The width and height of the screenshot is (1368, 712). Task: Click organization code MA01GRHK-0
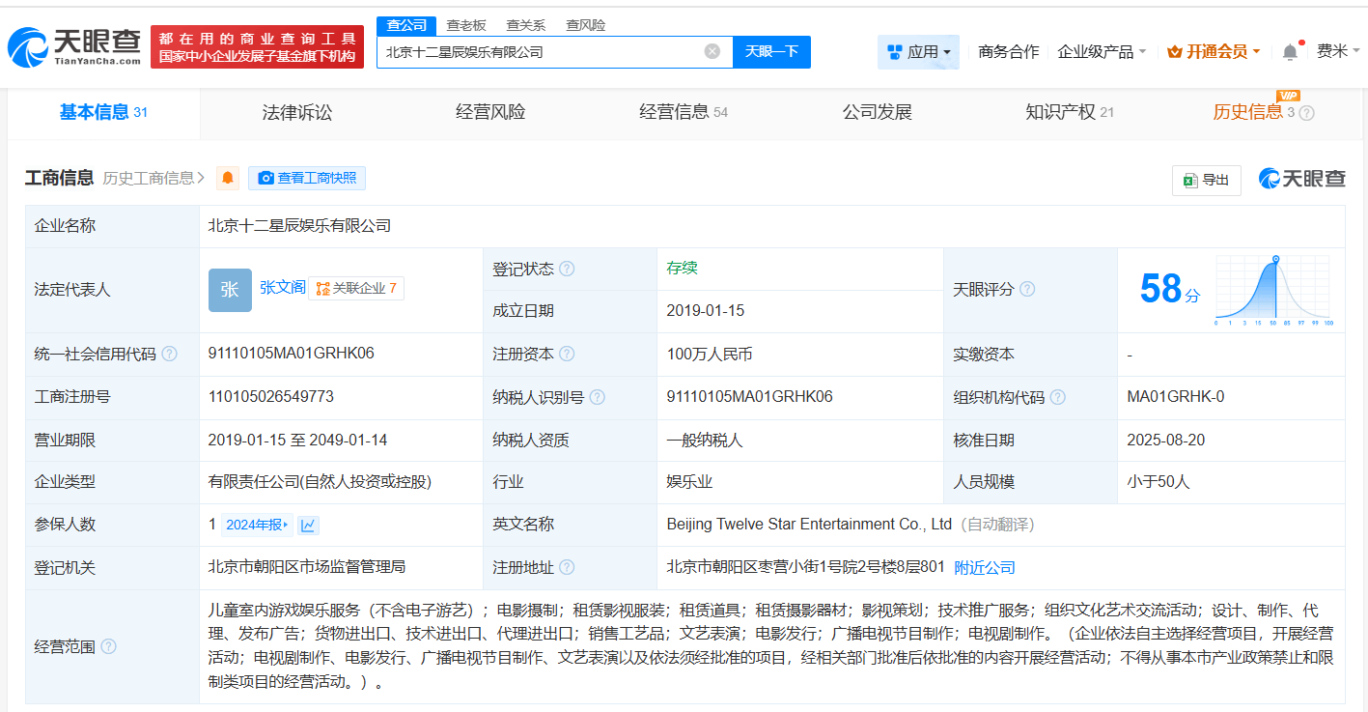pos(1176,397)
